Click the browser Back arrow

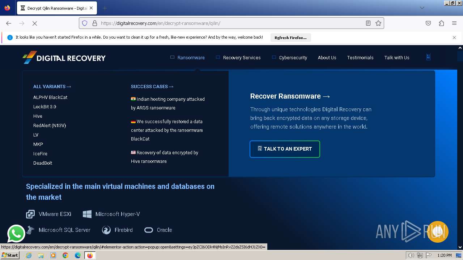[9, 23]
